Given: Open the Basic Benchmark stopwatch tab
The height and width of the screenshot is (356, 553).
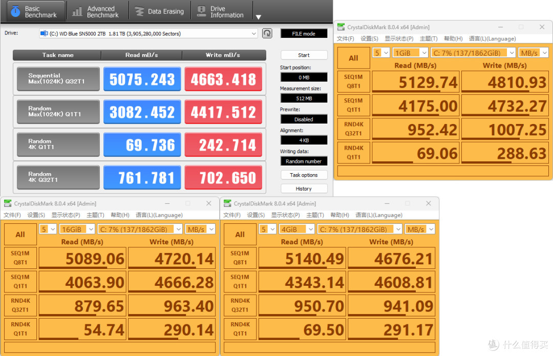Looking at the screenshot, I should [x=34, y=11].
